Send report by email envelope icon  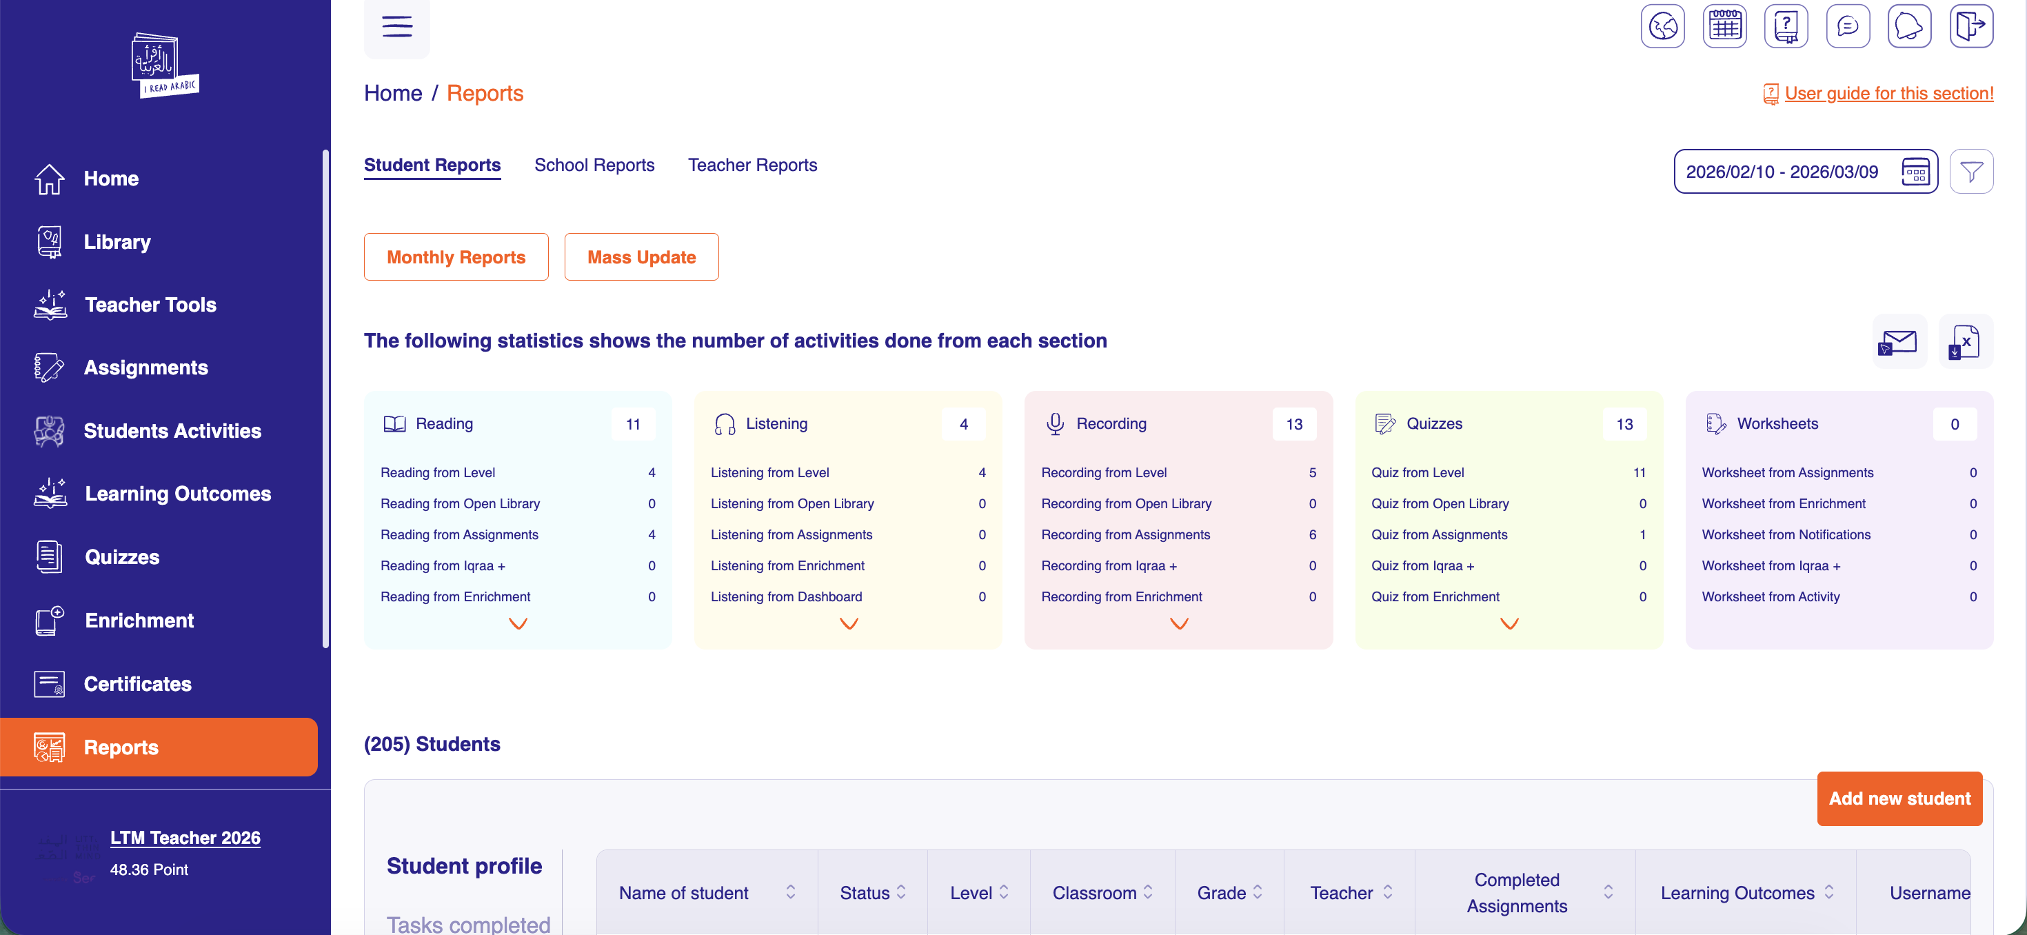tap(1899, 341)
